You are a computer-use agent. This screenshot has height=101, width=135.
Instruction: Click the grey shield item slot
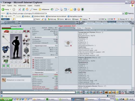coord(26,50)
